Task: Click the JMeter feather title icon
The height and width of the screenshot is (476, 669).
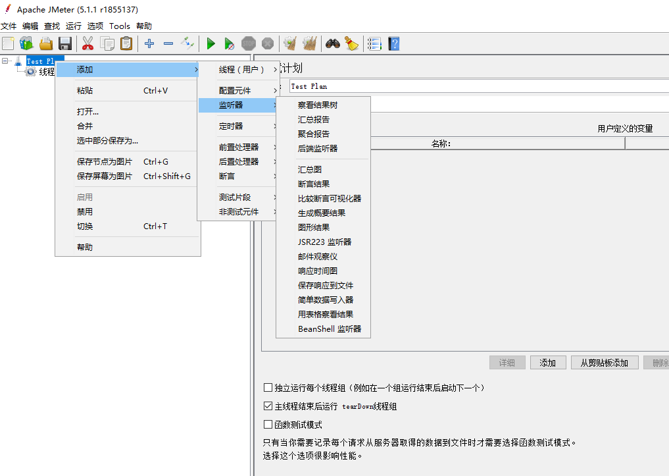Action: pyautogui.click(x=7, y=9)
